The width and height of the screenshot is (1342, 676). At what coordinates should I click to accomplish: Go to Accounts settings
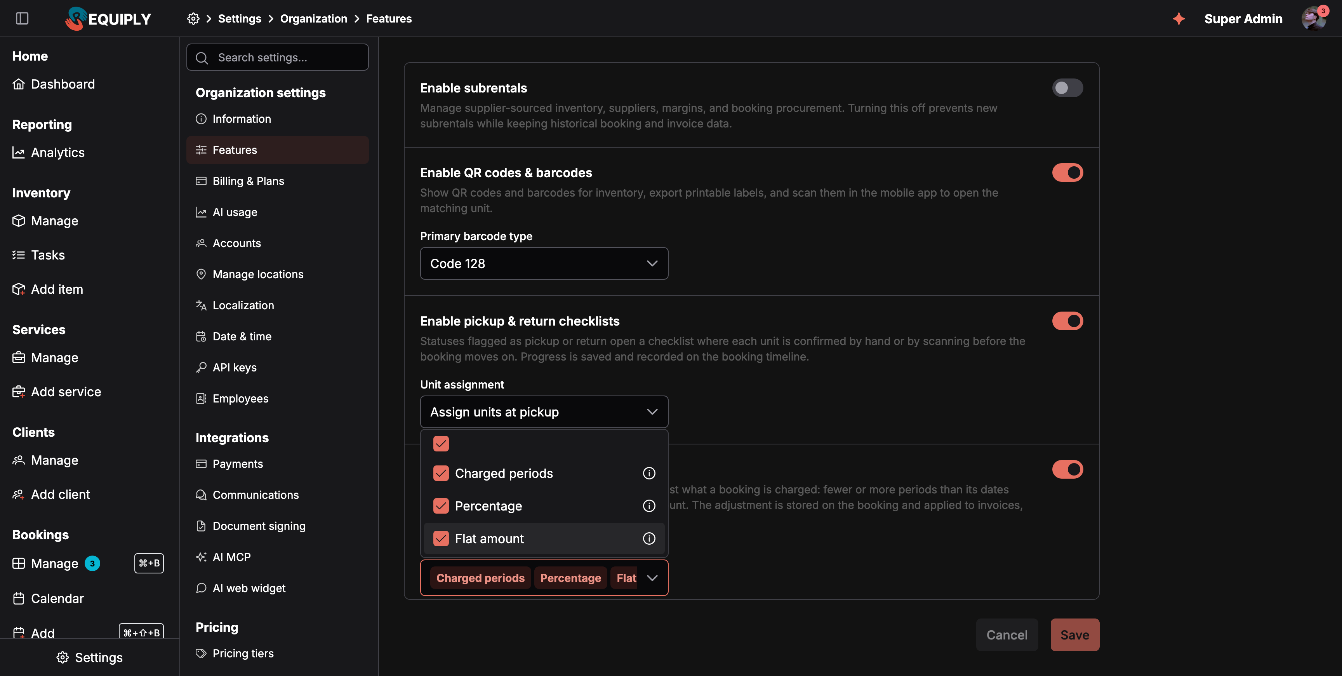[x=277, y=243]
